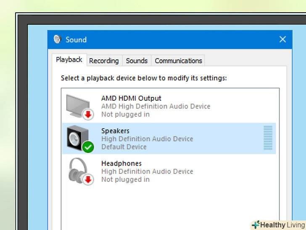This screenshot has width=306, height=230.
Task: Select the AMD HDMI Output device name
Action: [131, 99]
